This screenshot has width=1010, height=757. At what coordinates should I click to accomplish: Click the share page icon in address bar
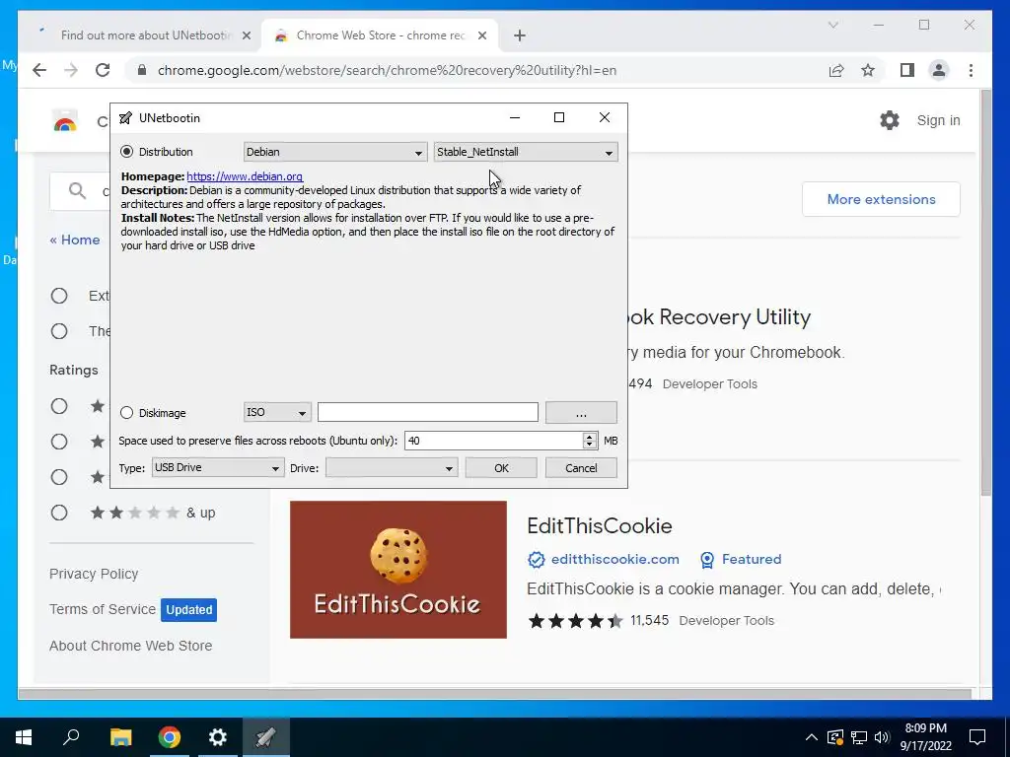click(836, 70)
